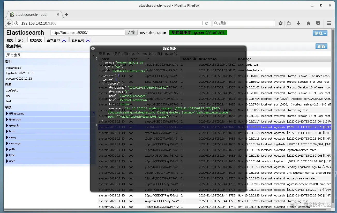Image resolution: width=337 pixels, height=213 pixels.
Task: Open the downloads panel
Action: click(x=298, y=23)
